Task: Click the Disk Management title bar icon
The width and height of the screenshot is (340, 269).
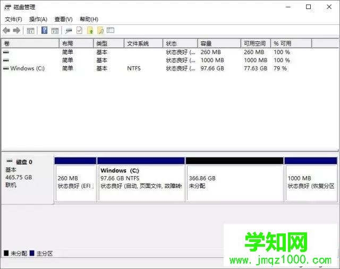Action: [7, 7]
